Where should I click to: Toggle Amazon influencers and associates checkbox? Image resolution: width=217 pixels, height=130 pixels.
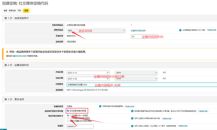tap(68, 111)
